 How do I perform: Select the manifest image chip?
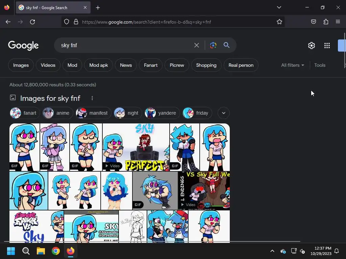point(93,113)
